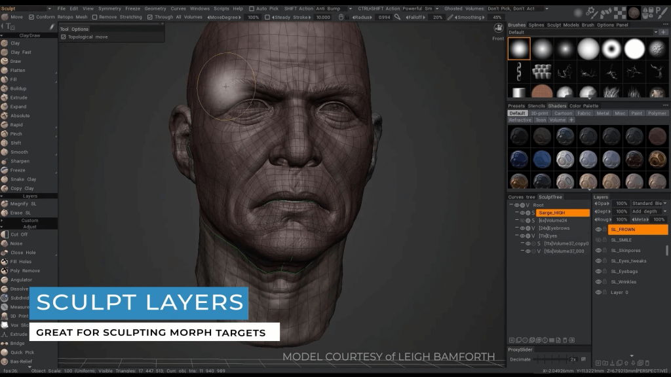Screen dimensions: 671x377
Task: Open the Default brushes preset dropdown
Action: (x=655, y=33)
